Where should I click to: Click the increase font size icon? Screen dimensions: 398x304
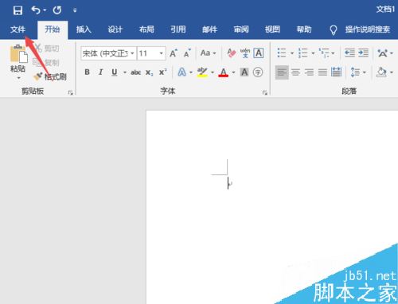click(x=174, y=53)
